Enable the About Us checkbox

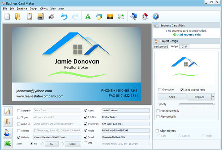[x=19, y=124]
